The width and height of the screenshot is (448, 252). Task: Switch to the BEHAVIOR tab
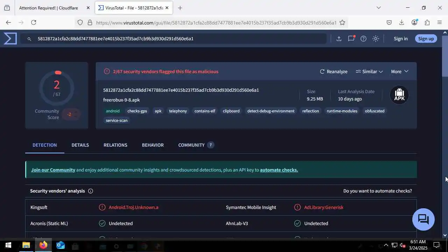[x=153, y=145]
